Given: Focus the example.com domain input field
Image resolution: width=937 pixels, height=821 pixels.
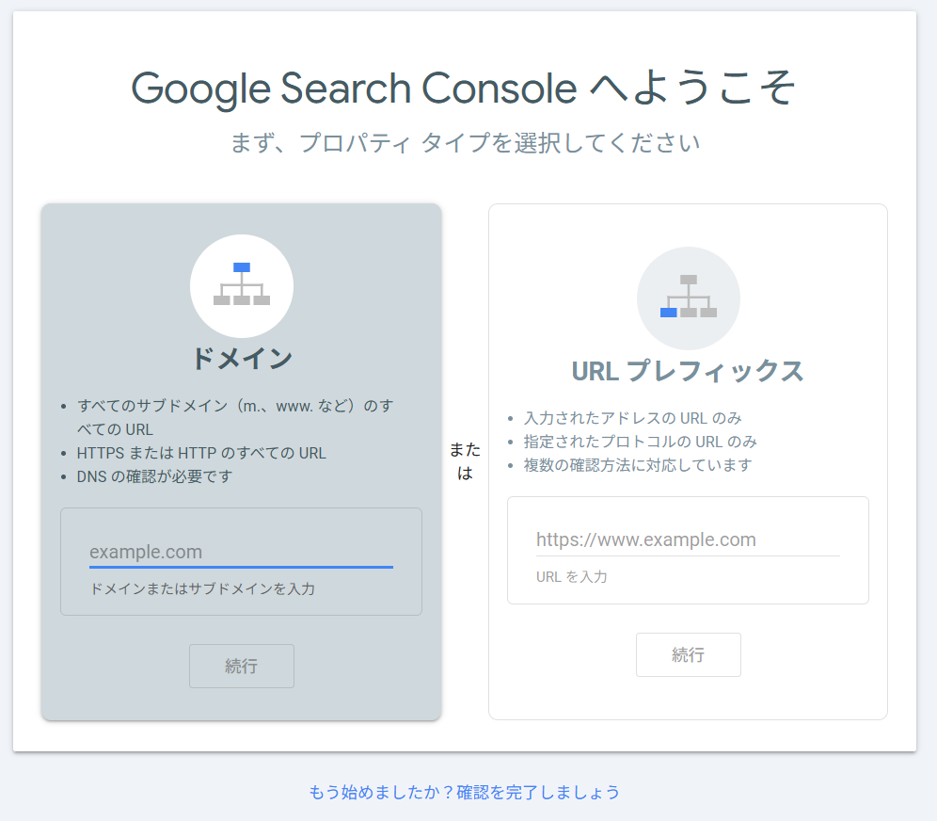Looking at the screenshot, I should point(241,552).
